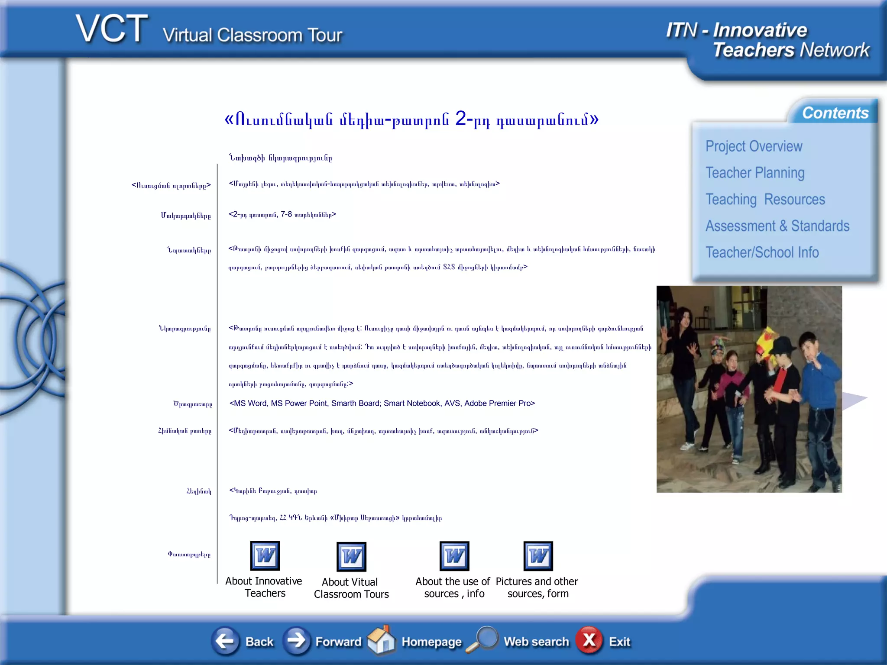Click the Homepage house icon
887x665 pixels.
(x=381, y=641)
